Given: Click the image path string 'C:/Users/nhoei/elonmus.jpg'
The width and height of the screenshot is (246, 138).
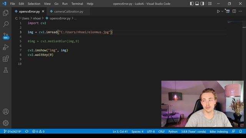Looking at the screenshot, I should click(x=85, y=32).
